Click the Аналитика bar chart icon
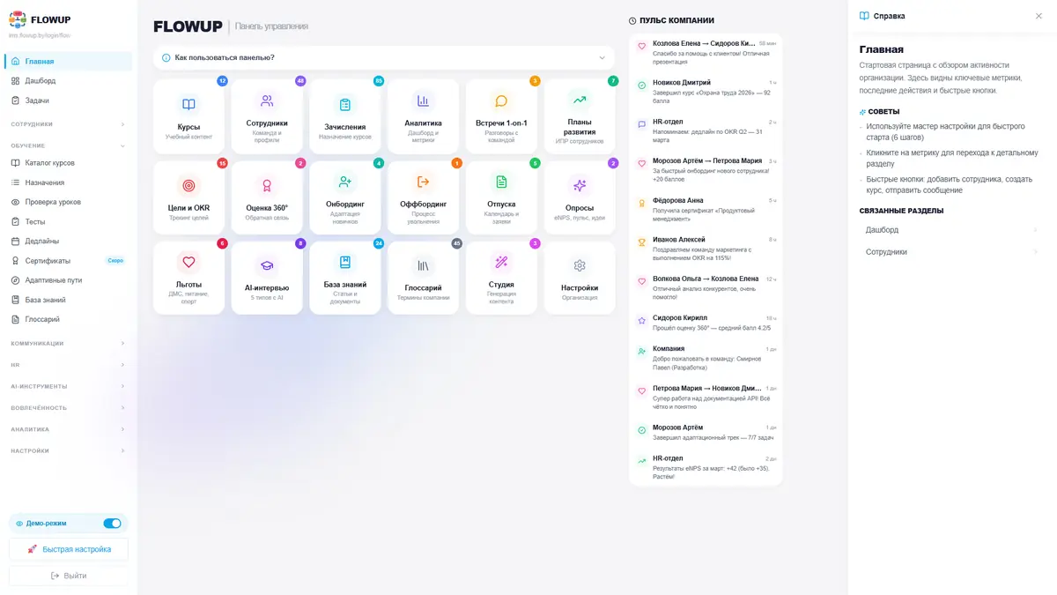 pos(423,101)
